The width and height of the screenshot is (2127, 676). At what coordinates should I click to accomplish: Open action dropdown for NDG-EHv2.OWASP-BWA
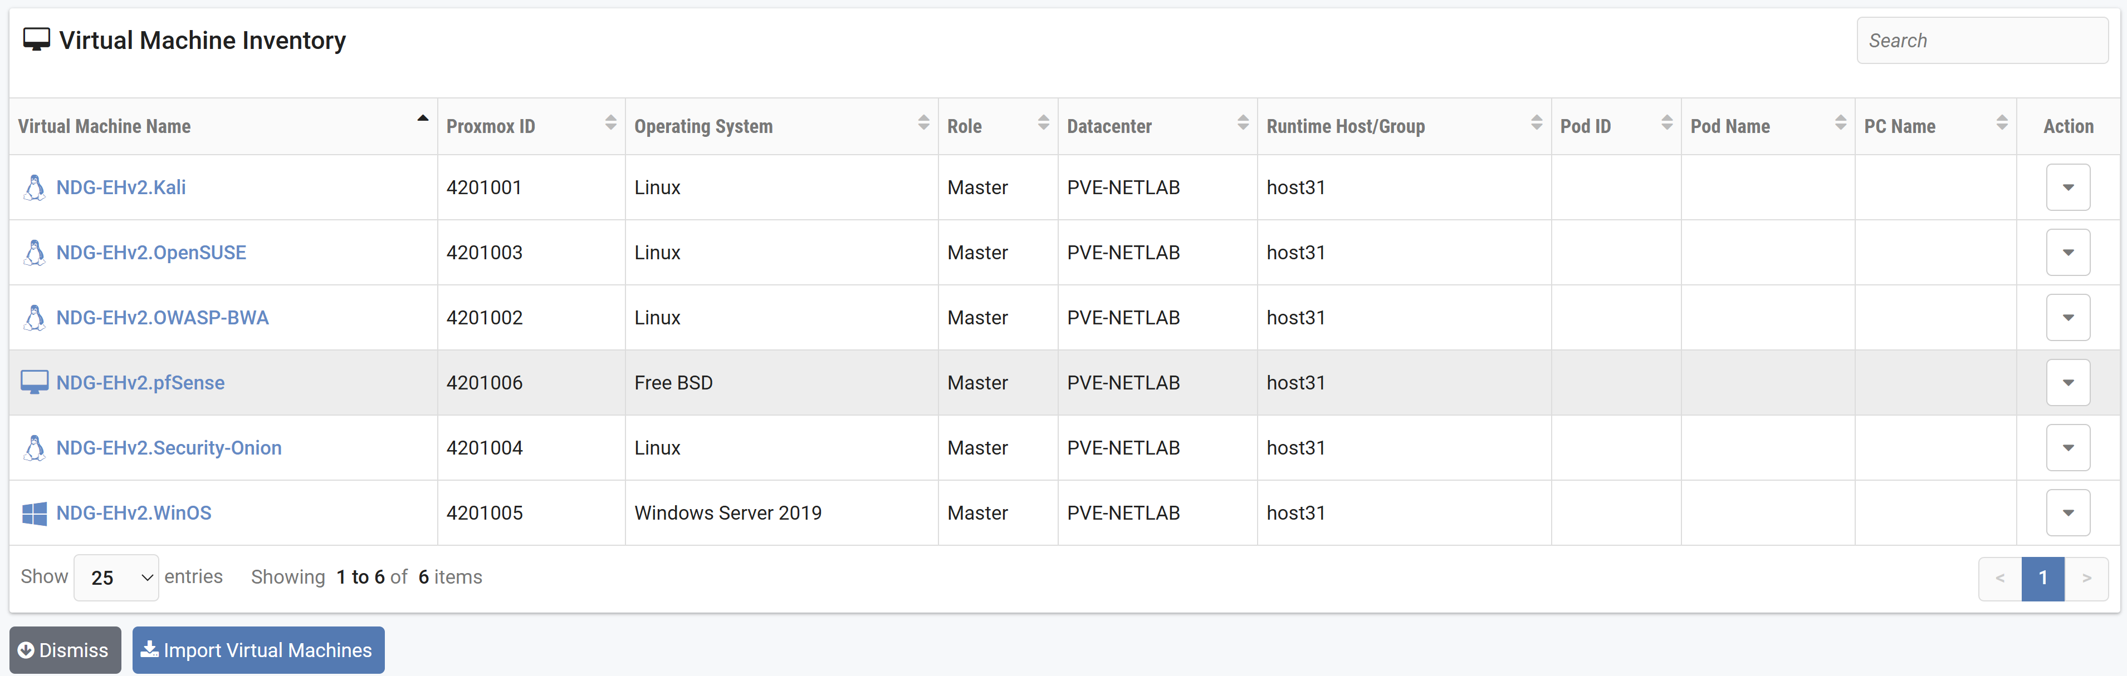pyautogui.click(x=2069, y=318)
